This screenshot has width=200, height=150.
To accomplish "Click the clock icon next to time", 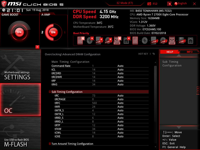I will click(x=4, y=10).
